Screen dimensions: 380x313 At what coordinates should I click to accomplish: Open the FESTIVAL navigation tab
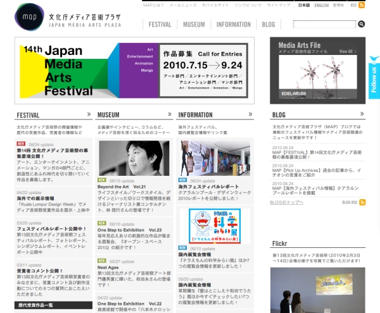pos(160,25)
